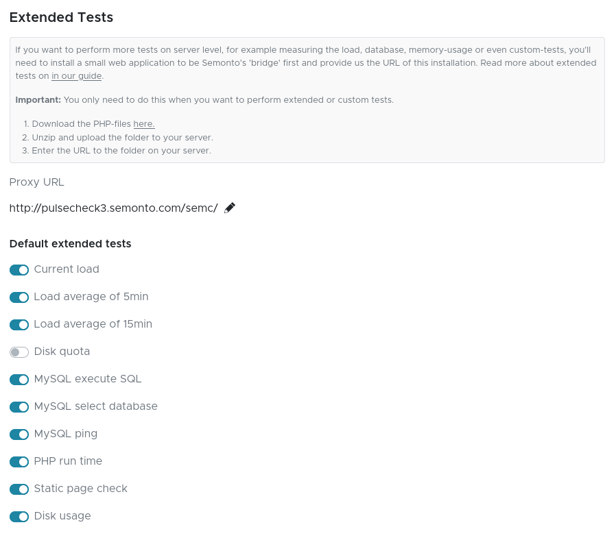
Task: Switch off the Disk usage toggle
Action: tap(19, 517)
